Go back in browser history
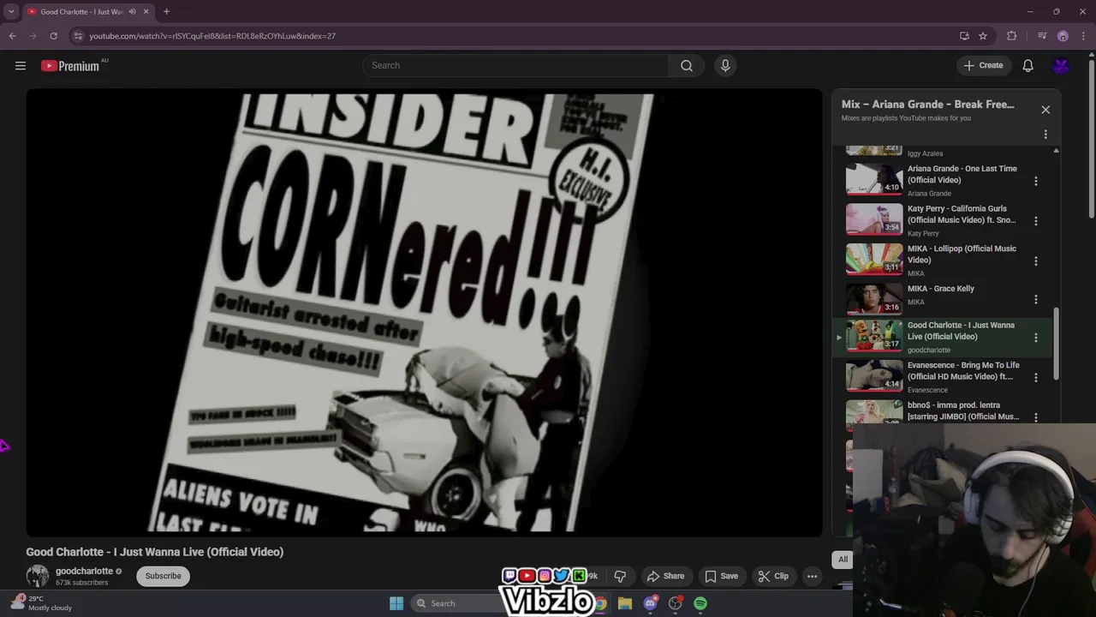The image size is (1096, 617). 12,36
